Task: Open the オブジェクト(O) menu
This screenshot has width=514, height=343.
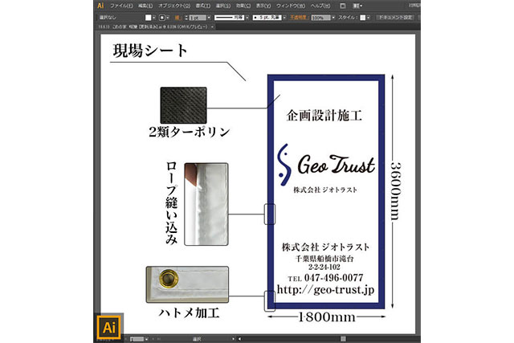Action: 174,6
